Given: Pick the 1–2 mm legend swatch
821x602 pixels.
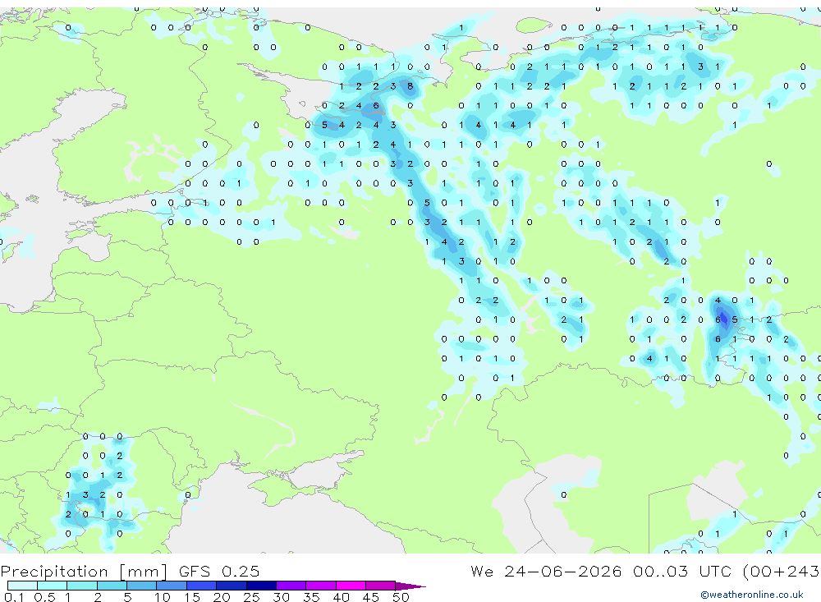Looking at the screenshot, I should click(82, 586).
